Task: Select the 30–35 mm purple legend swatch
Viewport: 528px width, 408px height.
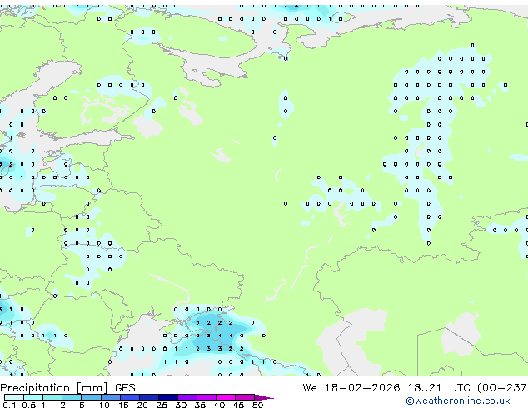Action: click(x=187, y=397)
